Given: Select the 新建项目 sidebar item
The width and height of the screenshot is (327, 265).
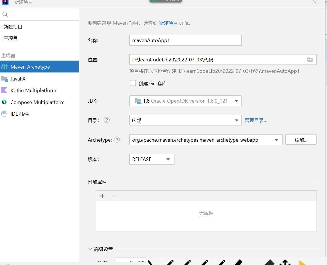Looking at the screenshot, I should pos(13,27).
